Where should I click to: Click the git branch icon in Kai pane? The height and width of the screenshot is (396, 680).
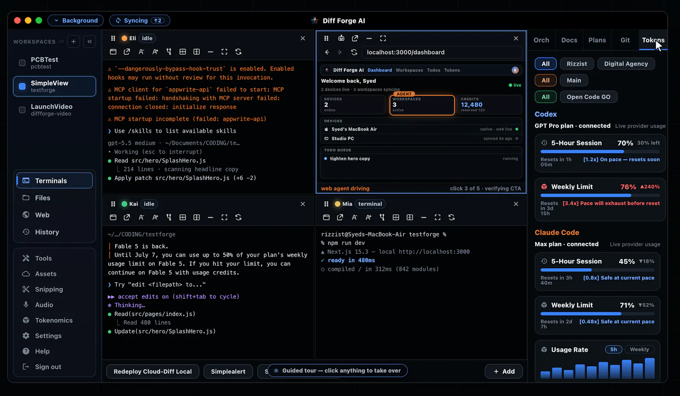point(169,217)
